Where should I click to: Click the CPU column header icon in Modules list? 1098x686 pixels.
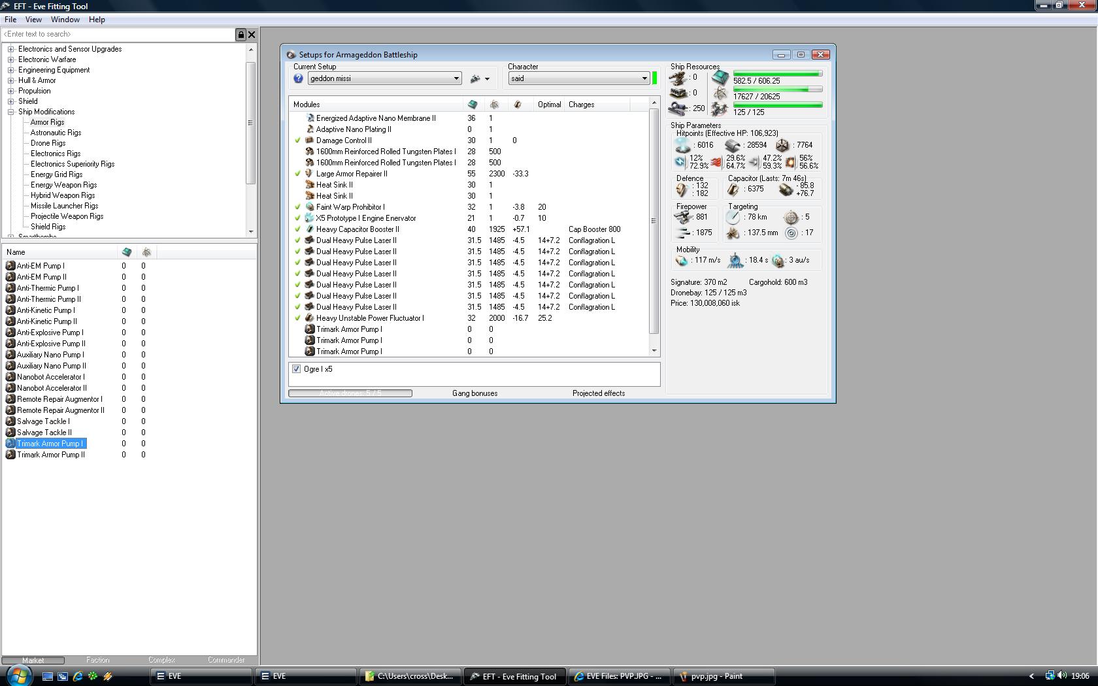473,105
